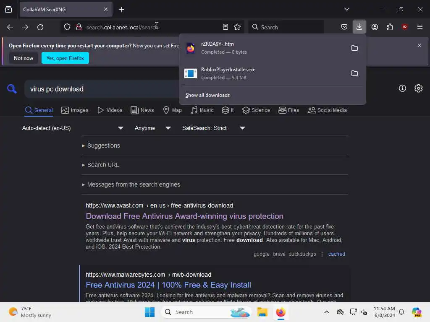The width and height of the screenshot is (430, 322).
Task: Show RobloxPlayerInstaller.exe in its folder
Action: [x=354, y=73]
